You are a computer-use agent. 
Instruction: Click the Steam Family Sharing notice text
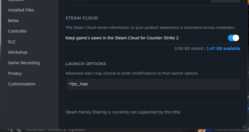click(123, 112)
